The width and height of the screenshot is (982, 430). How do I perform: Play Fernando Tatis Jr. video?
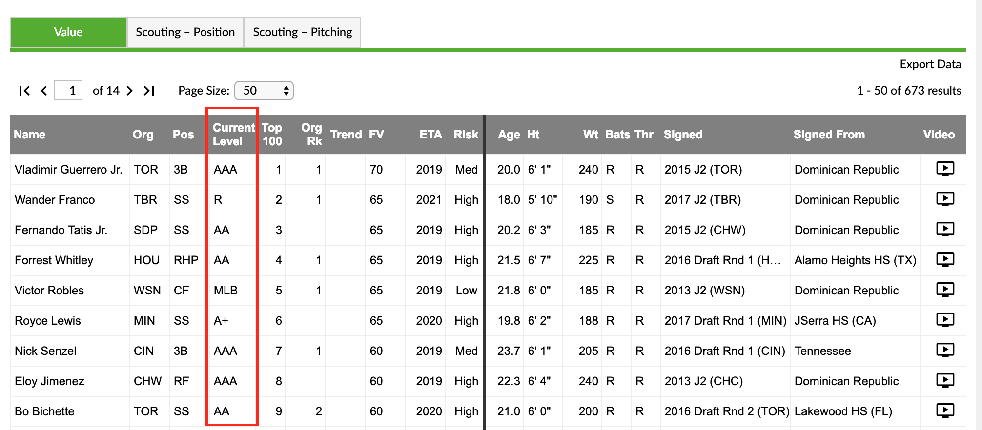coord(945,229)
